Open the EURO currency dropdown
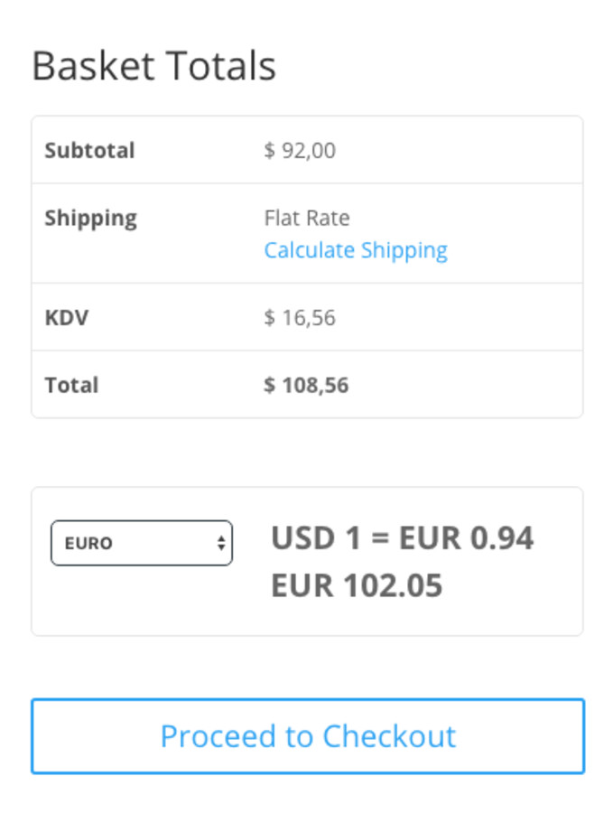 tap(141, 543)
